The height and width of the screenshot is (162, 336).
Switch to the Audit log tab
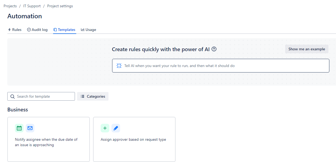[x=37, y=30]
